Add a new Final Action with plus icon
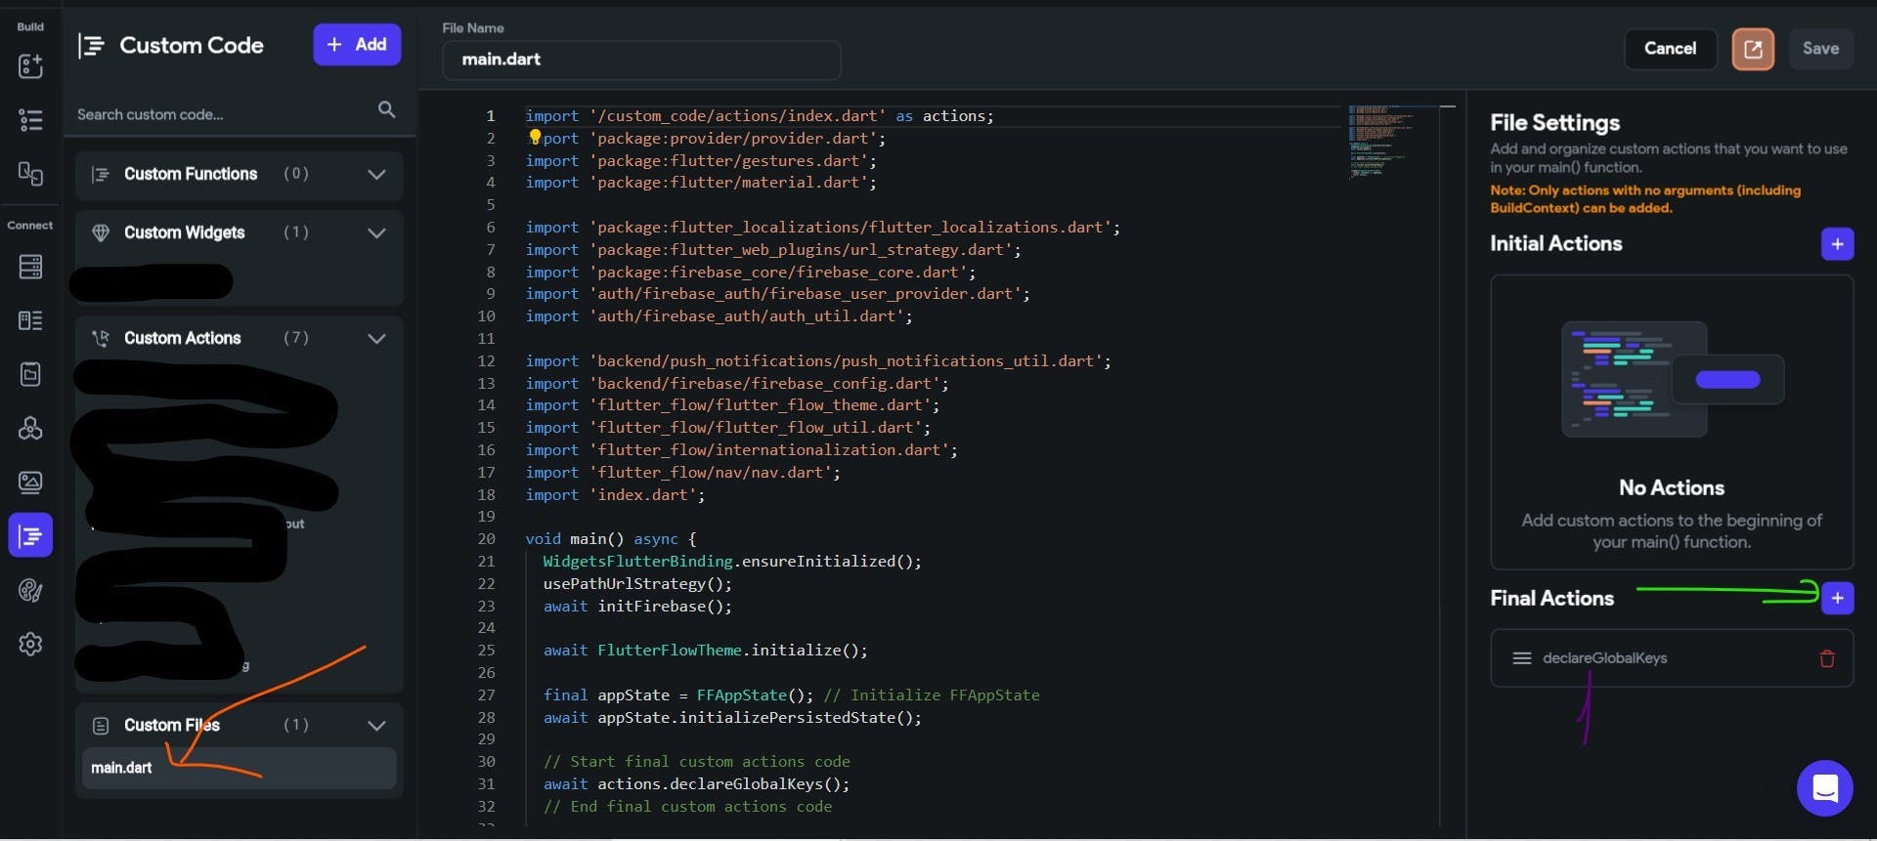The width and height of the screenshot is (1877, 841). tap(1837, 598)
